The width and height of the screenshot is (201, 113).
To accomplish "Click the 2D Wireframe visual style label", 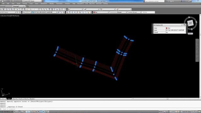I will pyautogui.click(x=15, y=16).
